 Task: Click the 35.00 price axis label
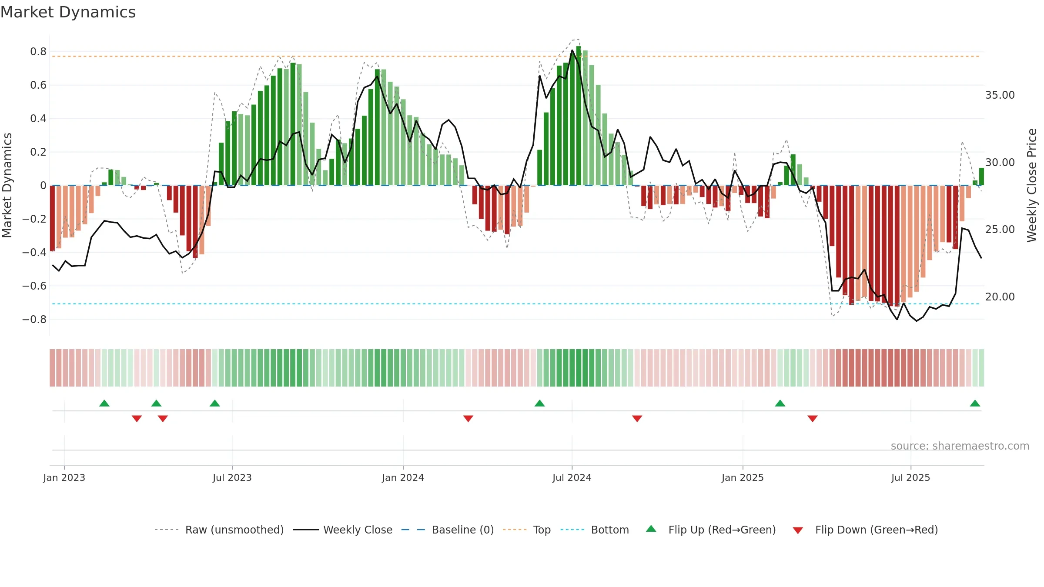(1000, 95)
